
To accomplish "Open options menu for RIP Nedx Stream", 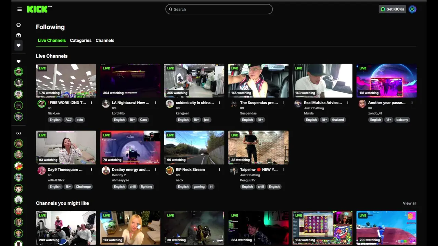I will pyautogui.click(x=219, y=169).
